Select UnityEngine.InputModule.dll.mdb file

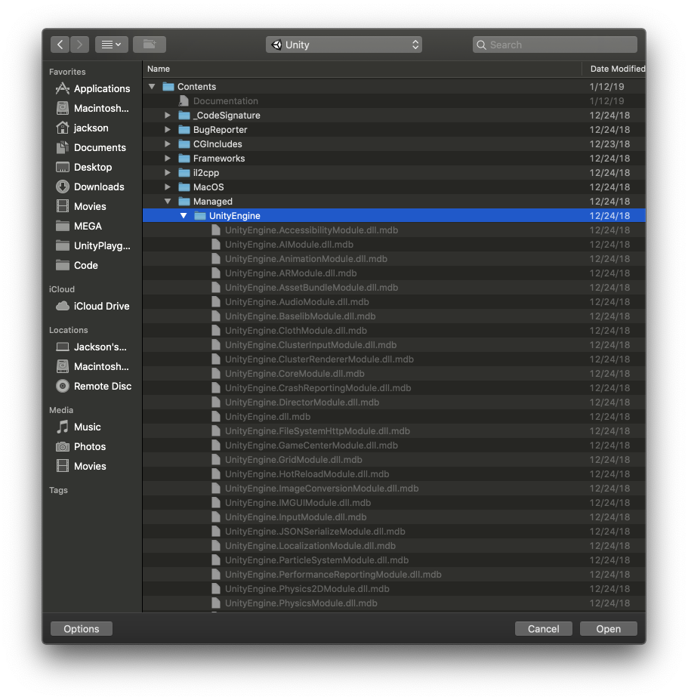394,517
